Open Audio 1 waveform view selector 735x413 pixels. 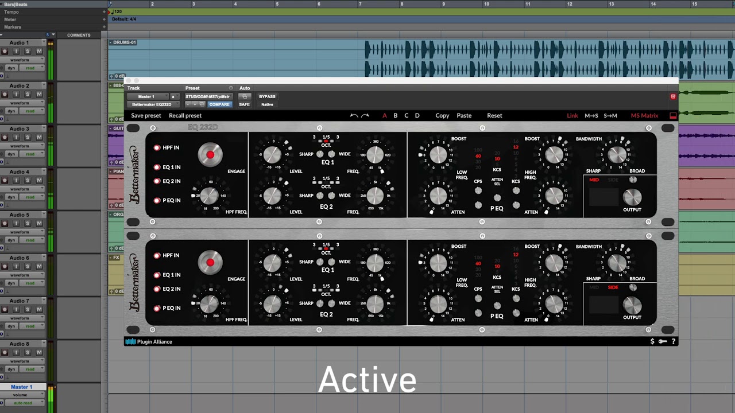pyautogui.click(x=22, y=60)
